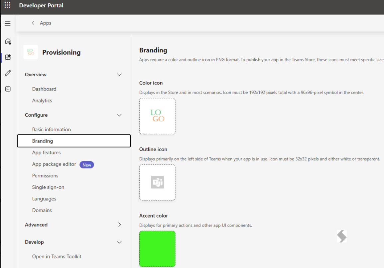Upload a new Color icon image
This screenshot has height=268, width=384.
(x=157, y=116)
